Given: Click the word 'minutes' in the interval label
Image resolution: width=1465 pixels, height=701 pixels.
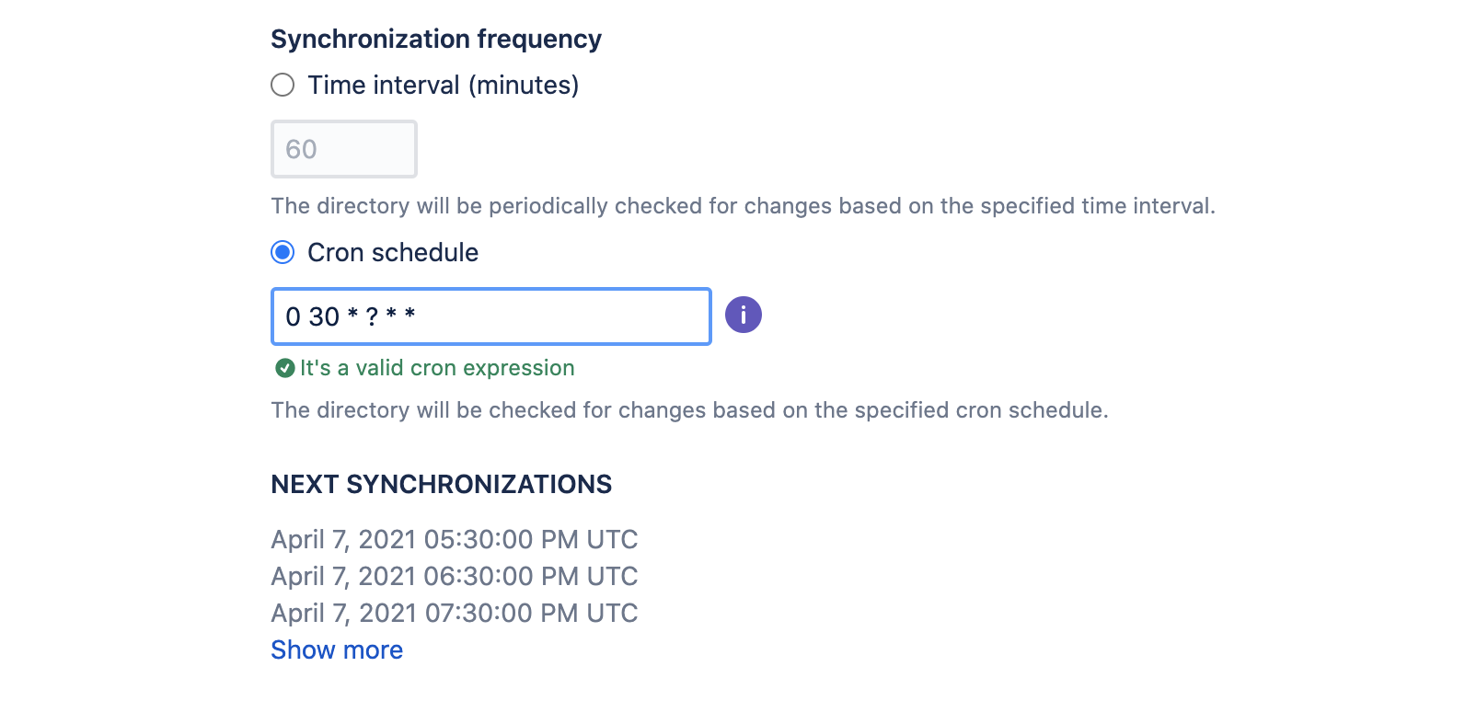Looking at the screenshot, I should [x=525, y=85].
